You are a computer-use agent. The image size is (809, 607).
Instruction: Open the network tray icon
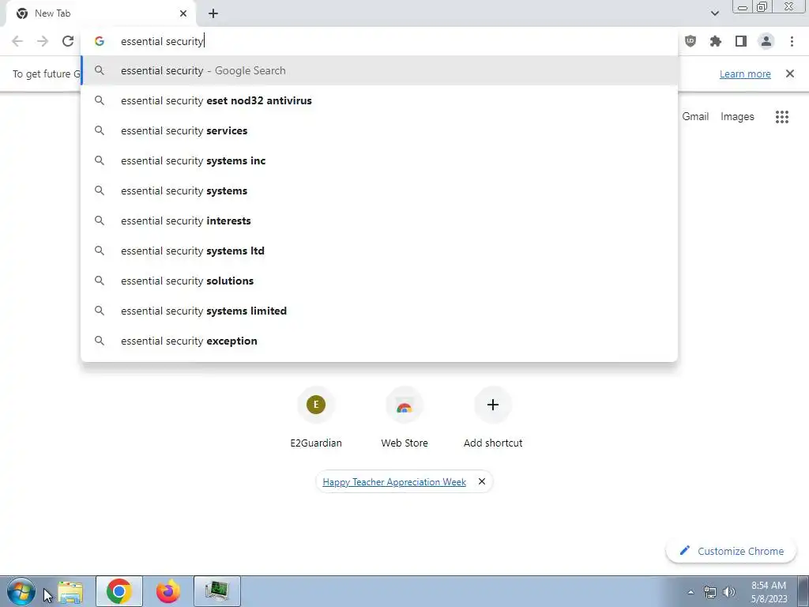pyautogui.click(x=710, y=592)
